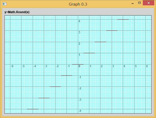Click the y-axis label 3

[79, 32]
